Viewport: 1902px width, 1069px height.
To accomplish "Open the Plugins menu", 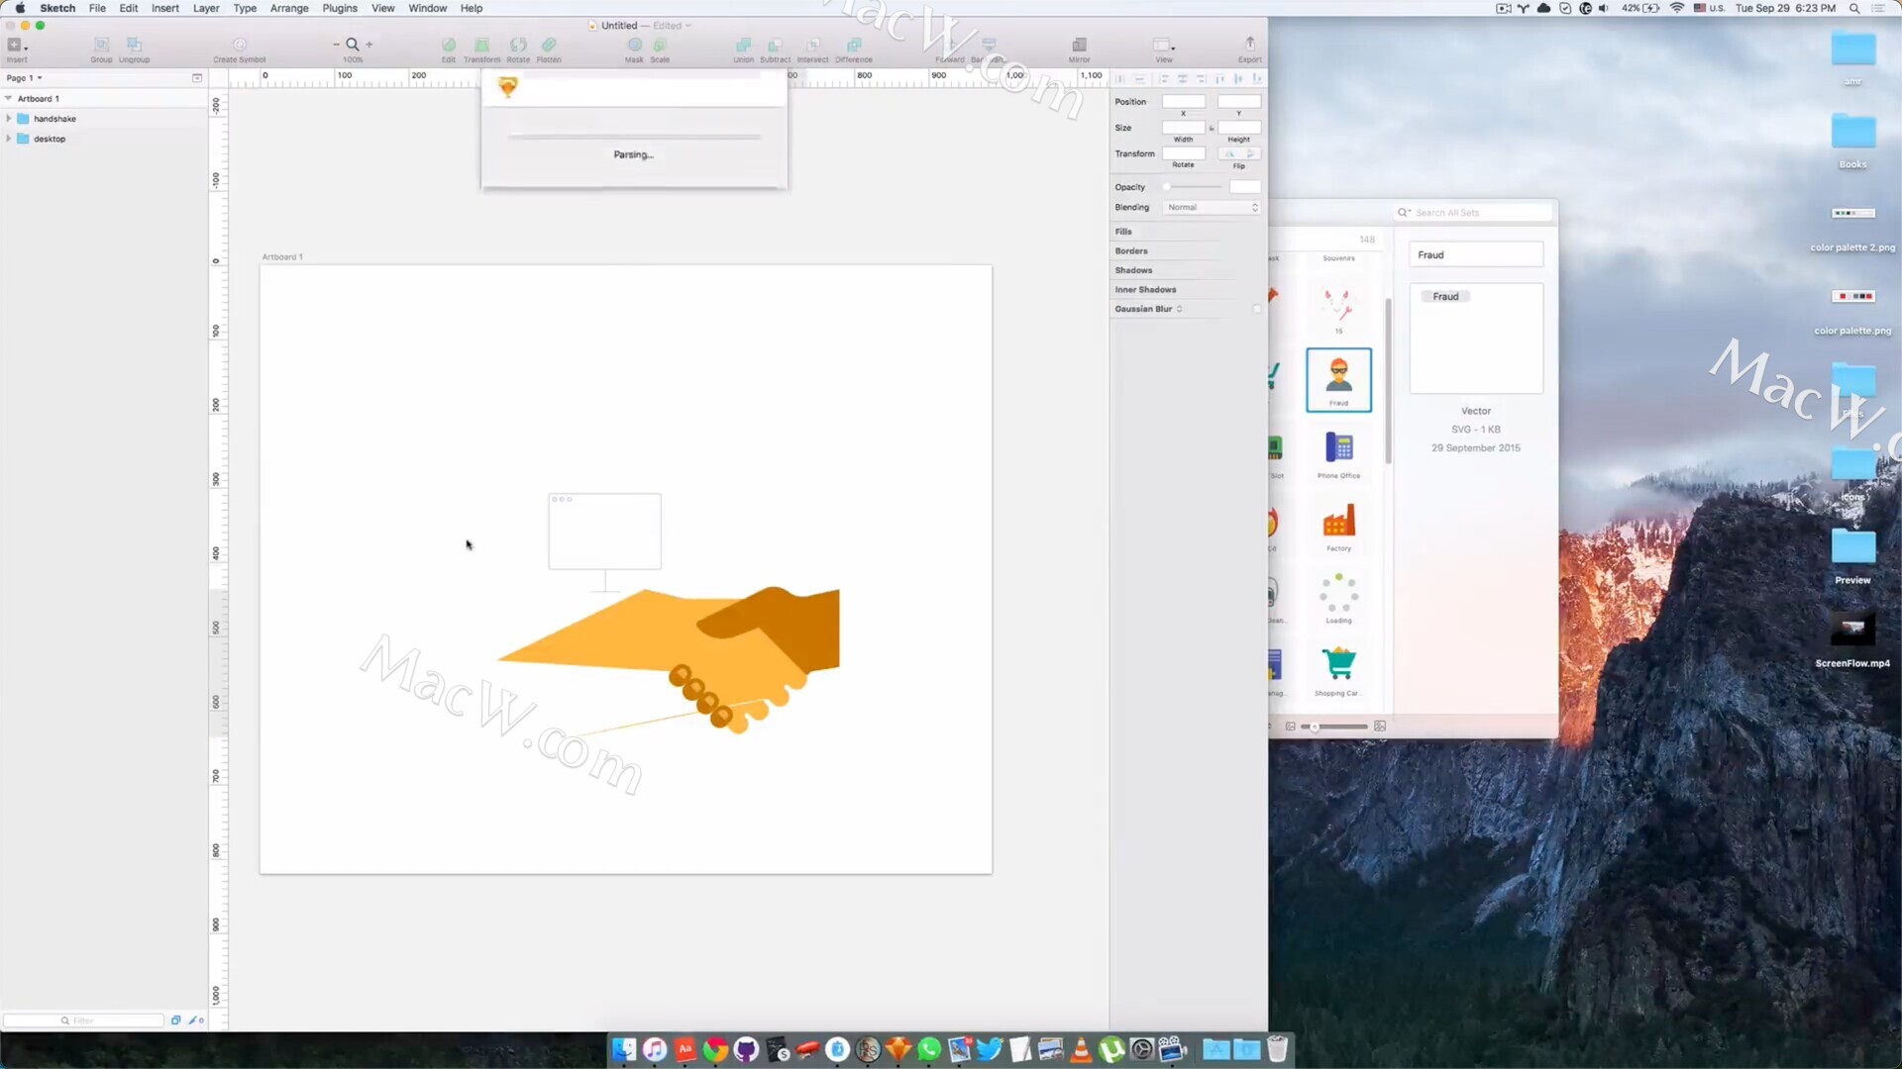I will [x=340, y=8].
